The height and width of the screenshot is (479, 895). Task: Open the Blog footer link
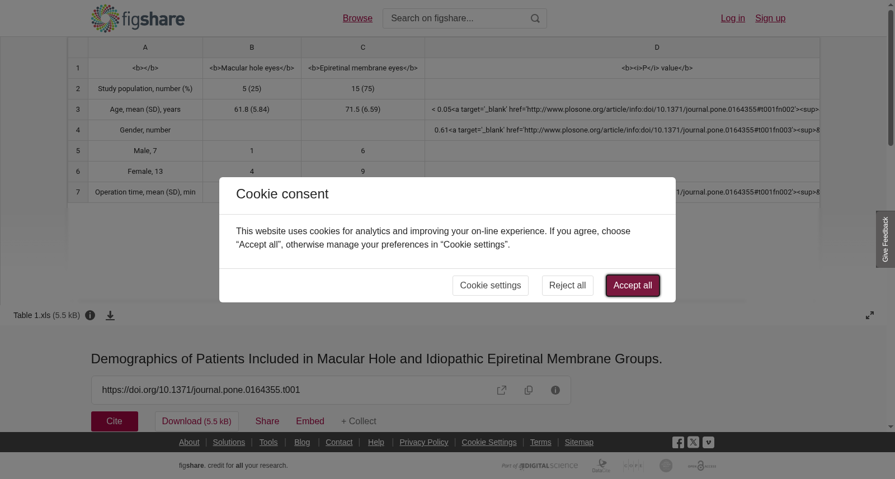(x=302, y=442)
